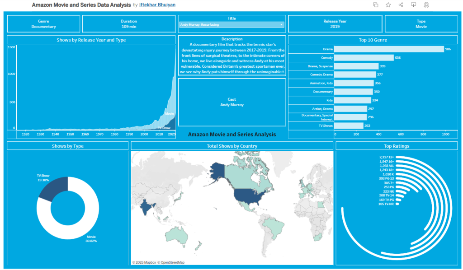This screenshot has width=463, height=270.
Task: Click Egypt on the country map
Action: pos(321,205)
